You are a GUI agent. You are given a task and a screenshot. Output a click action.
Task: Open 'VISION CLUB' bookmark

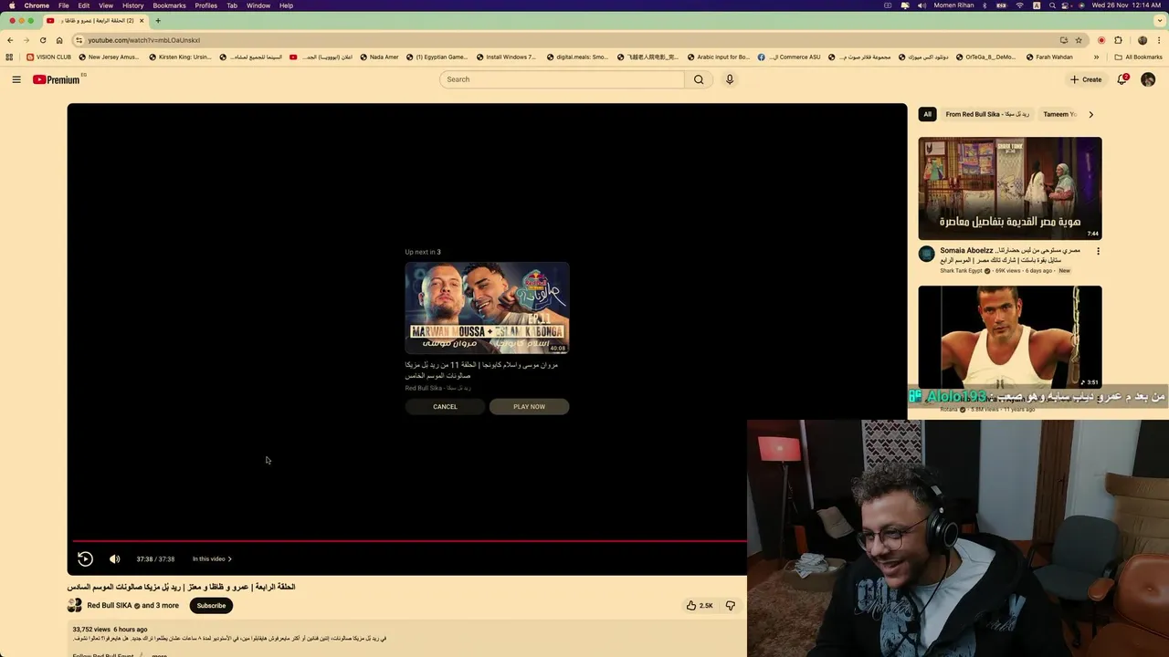(x=48, y=57)
